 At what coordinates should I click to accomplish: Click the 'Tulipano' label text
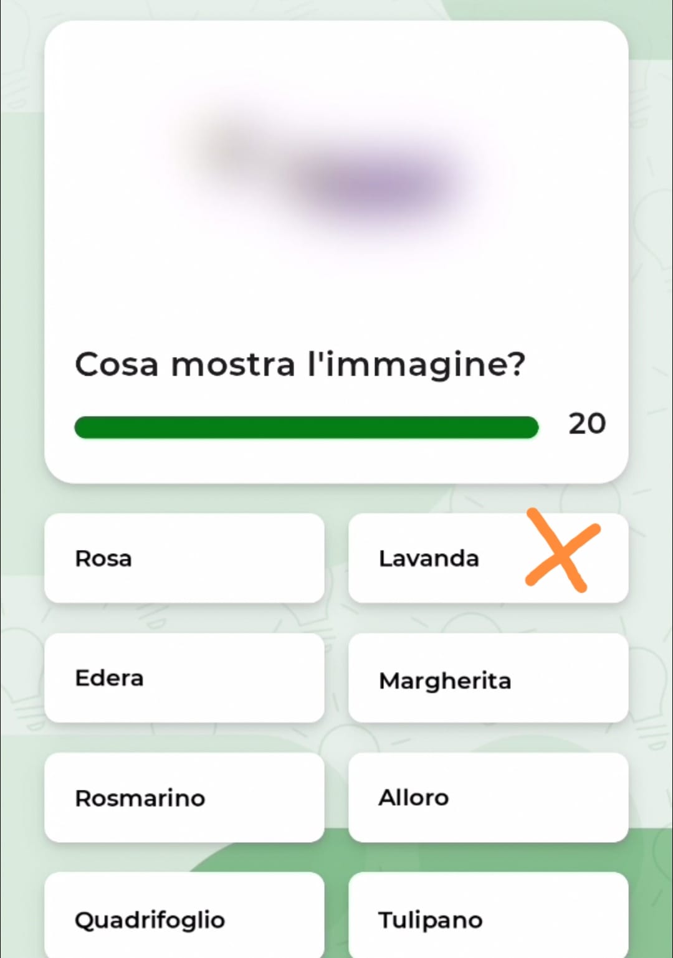pyautogui.click(x=430, y=921)
